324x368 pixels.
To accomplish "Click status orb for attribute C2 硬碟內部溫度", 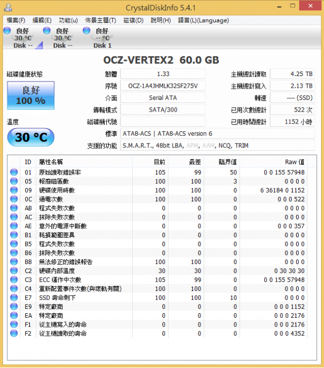I will coord(14,271).
